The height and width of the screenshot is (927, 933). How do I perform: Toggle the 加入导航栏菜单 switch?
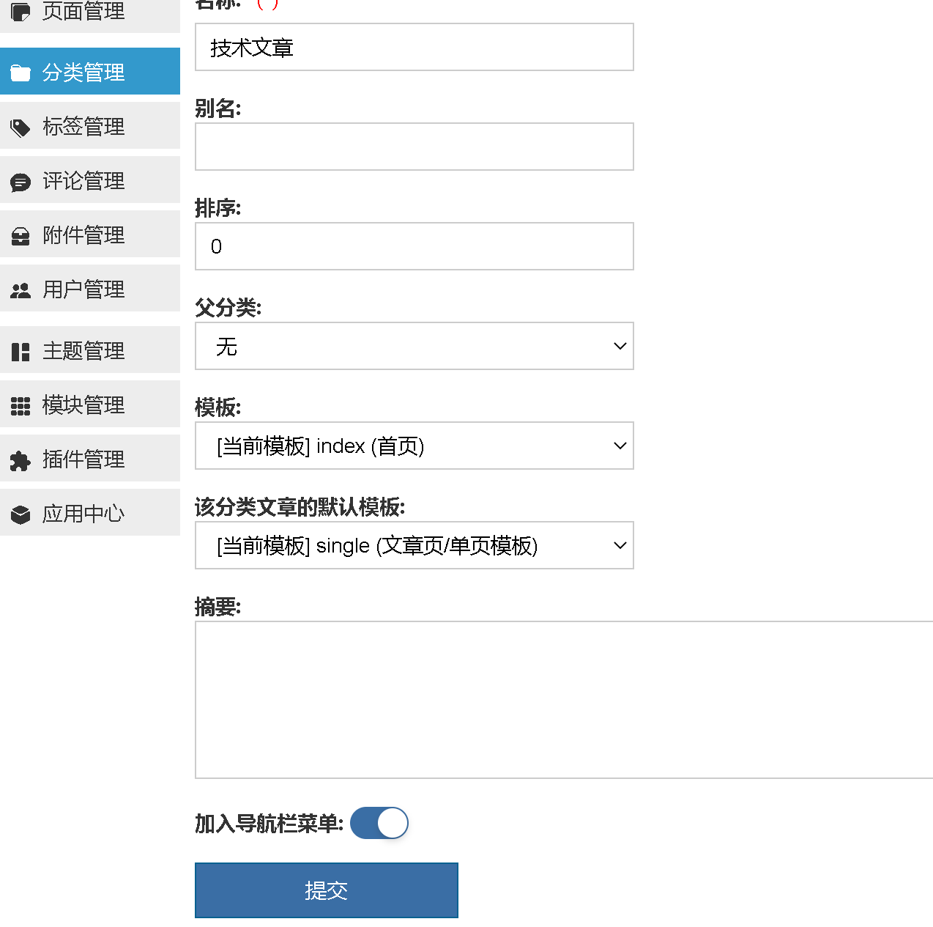(x=379, y=823)
